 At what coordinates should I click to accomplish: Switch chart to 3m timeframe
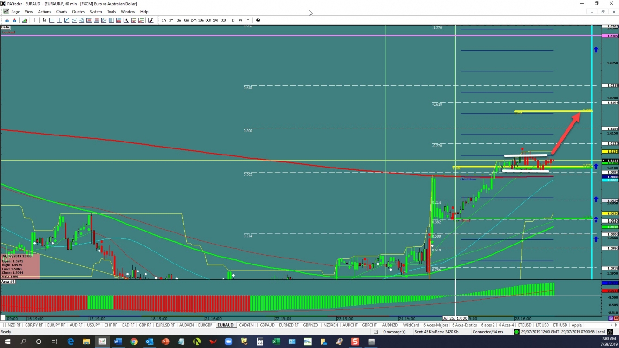[171, 20]
